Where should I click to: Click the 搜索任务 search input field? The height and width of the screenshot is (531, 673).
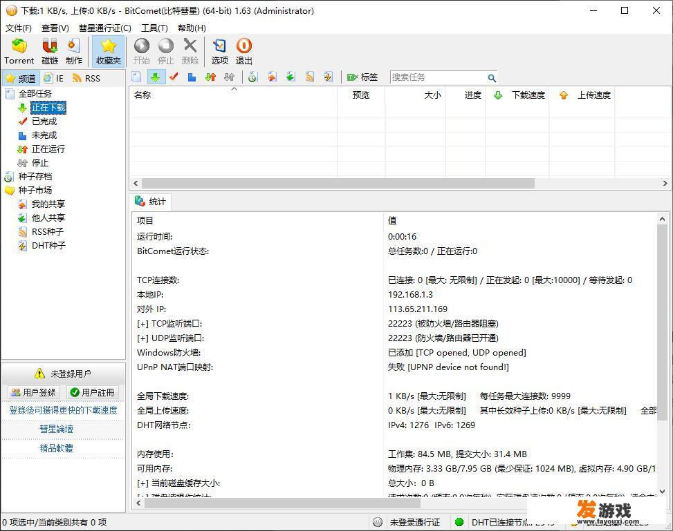point(438,77)
